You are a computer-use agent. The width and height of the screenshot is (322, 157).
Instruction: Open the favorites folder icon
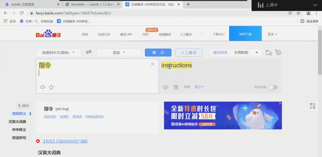[268, 53]
